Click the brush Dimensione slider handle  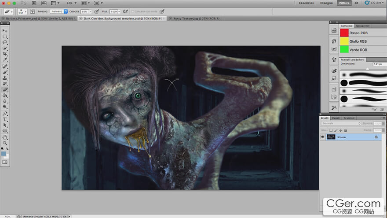(367, 69)
